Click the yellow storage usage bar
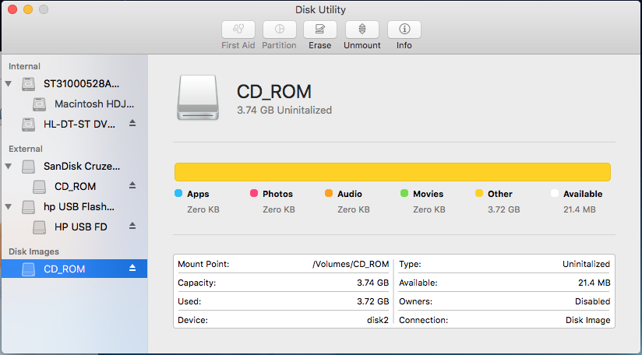 point(392,172)
